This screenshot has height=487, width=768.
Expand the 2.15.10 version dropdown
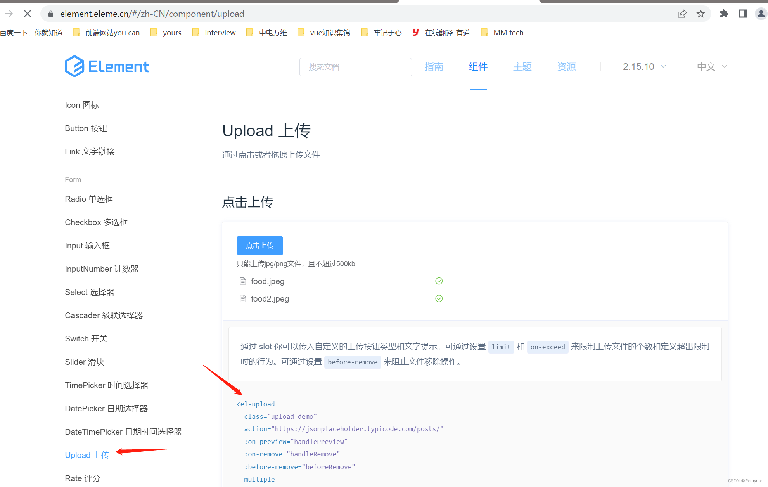pos(644,67)
